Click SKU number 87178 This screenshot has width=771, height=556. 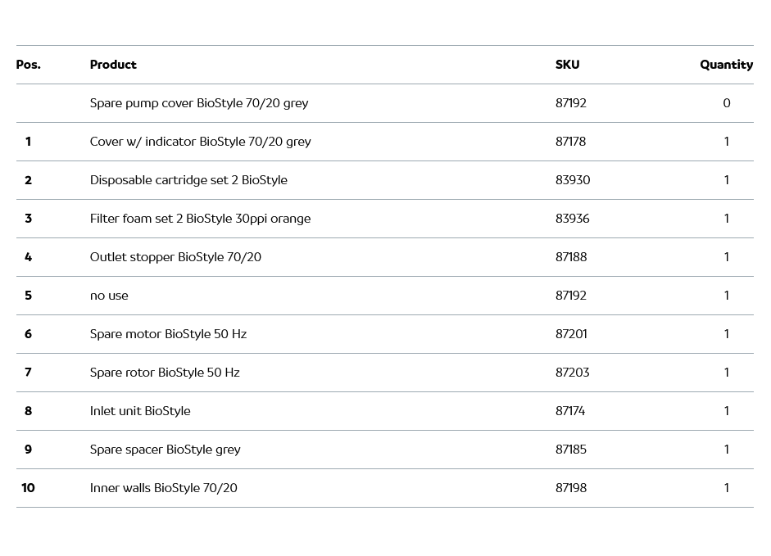(570, 142)
